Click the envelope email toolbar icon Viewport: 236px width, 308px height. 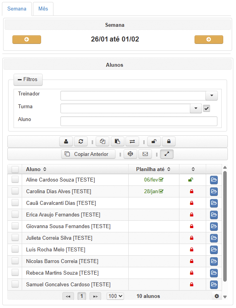(145, 154)
